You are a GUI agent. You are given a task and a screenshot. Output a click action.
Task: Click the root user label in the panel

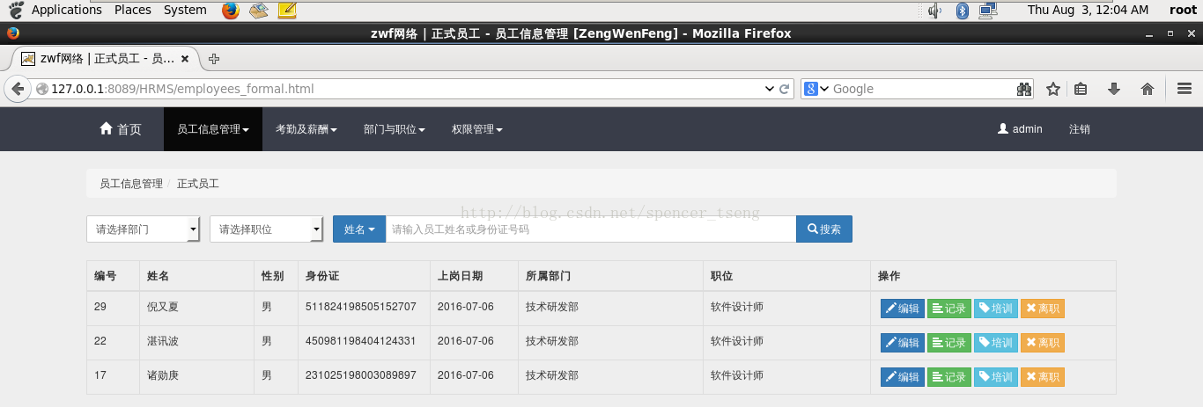click(x=1183, y=11)
